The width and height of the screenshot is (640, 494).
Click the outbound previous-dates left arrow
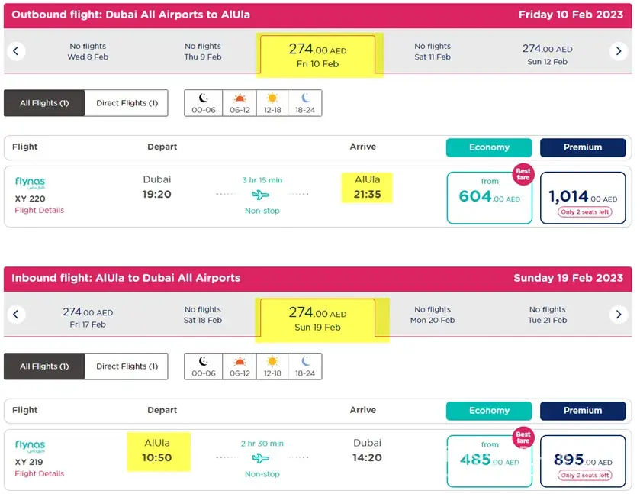click(15, 51)
